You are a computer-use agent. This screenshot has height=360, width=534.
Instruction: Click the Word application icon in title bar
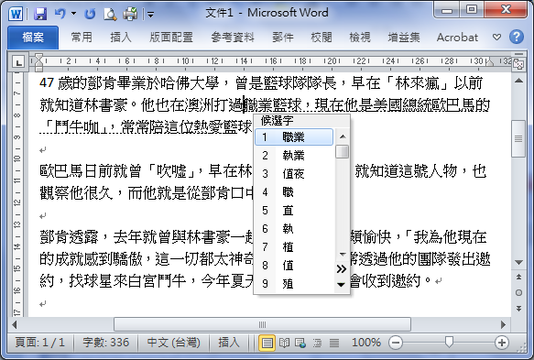point(16,14)
